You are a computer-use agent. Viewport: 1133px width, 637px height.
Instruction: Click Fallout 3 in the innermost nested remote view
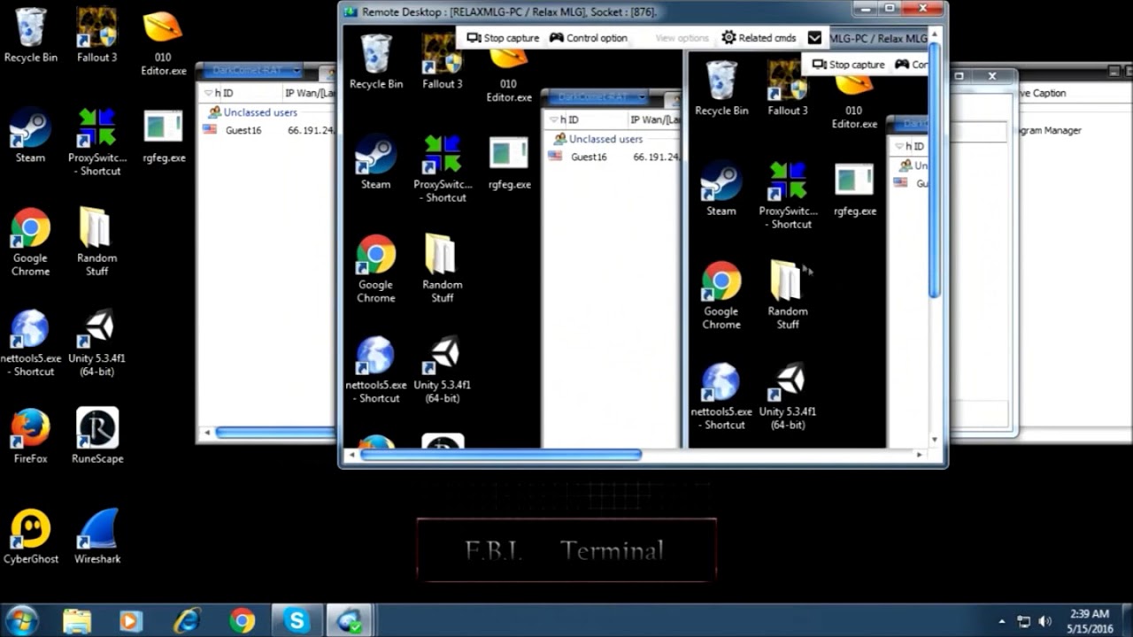coord(787,88)
